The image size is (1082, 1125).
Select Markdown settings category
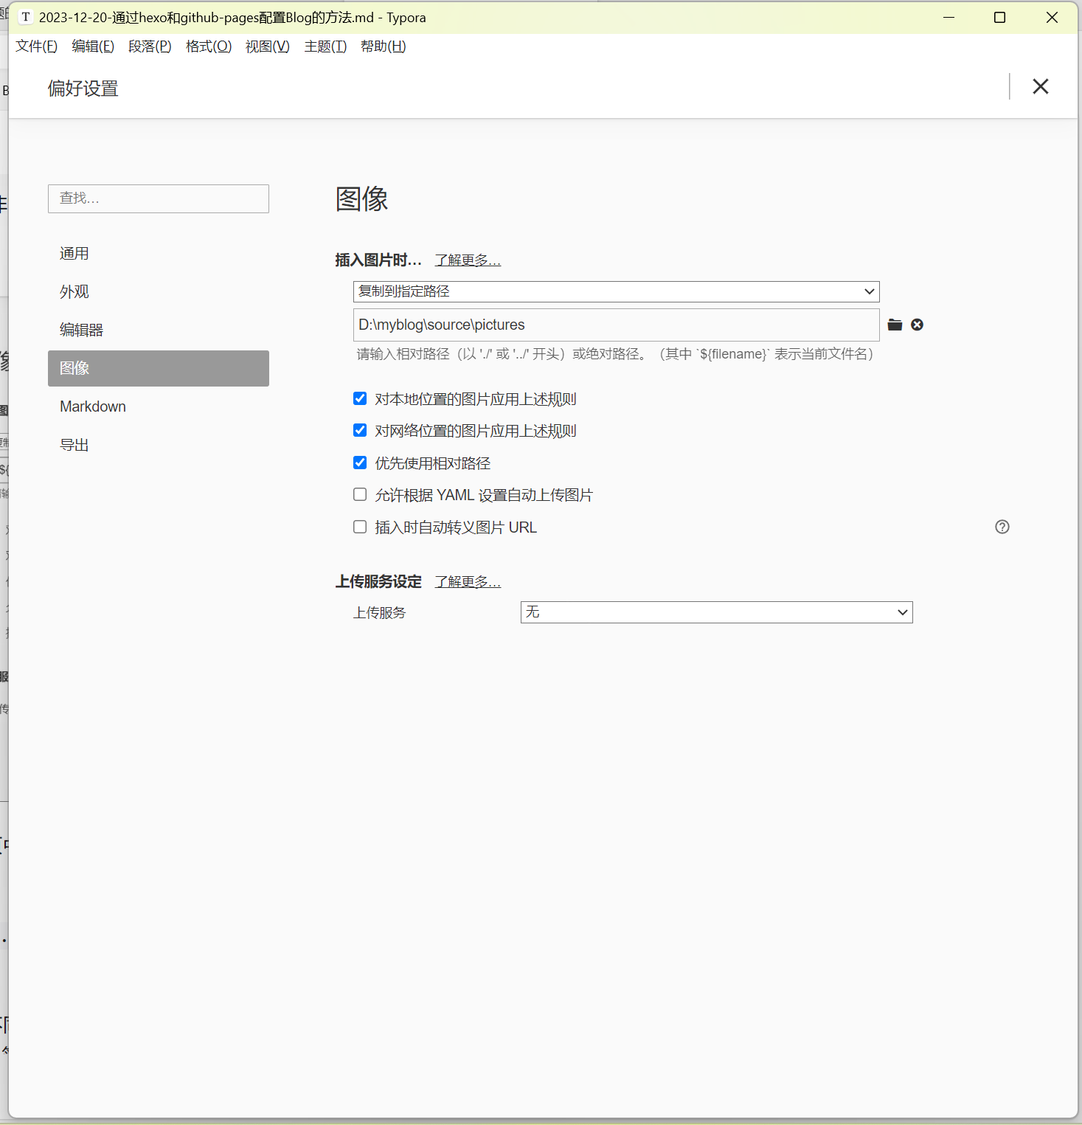click(x=159, y=406)
